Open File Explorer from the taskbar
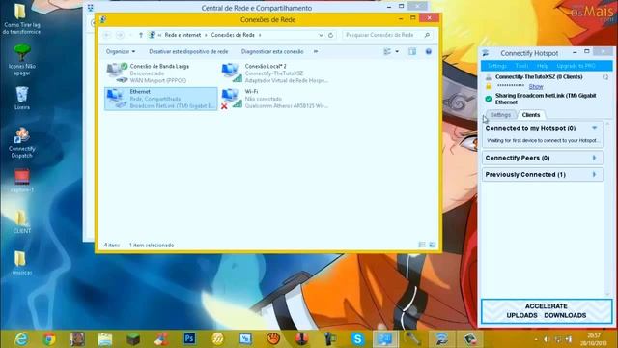The width and height of the screenshot is (618, 348). pos(105,339)
